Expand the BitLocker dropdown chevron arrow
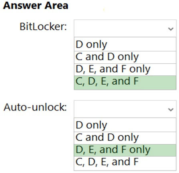The image size is (179, 173). click(171, 29)
